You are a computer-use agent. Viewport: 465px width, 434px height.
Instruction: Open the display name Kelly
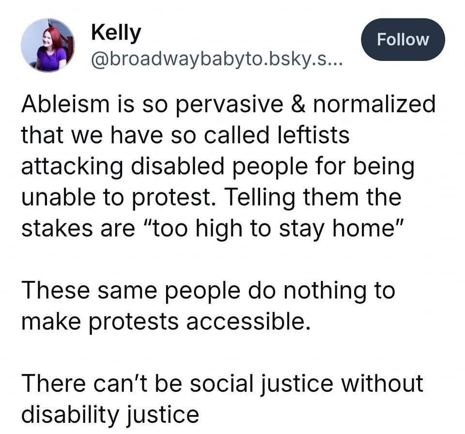pos(116,33)
